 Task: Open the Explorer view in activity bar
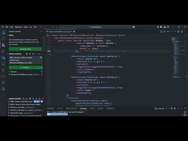(3, 33)
